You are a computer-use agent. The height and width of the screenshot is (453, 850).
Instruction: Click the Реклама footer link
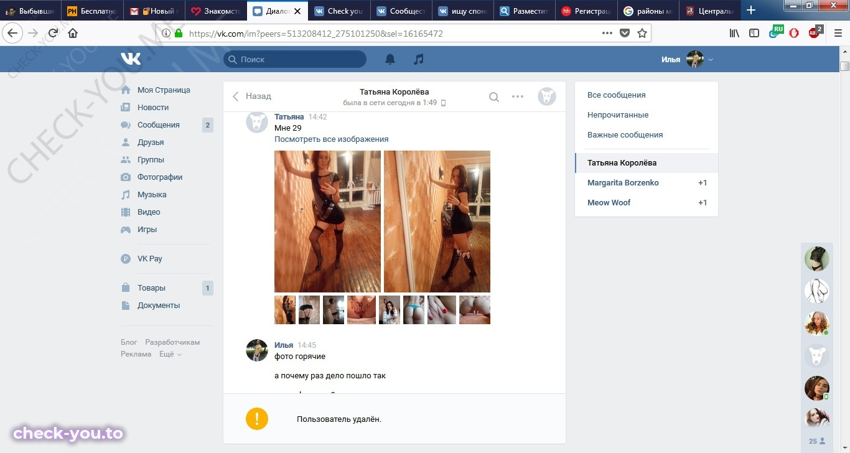tap(136, 354)
